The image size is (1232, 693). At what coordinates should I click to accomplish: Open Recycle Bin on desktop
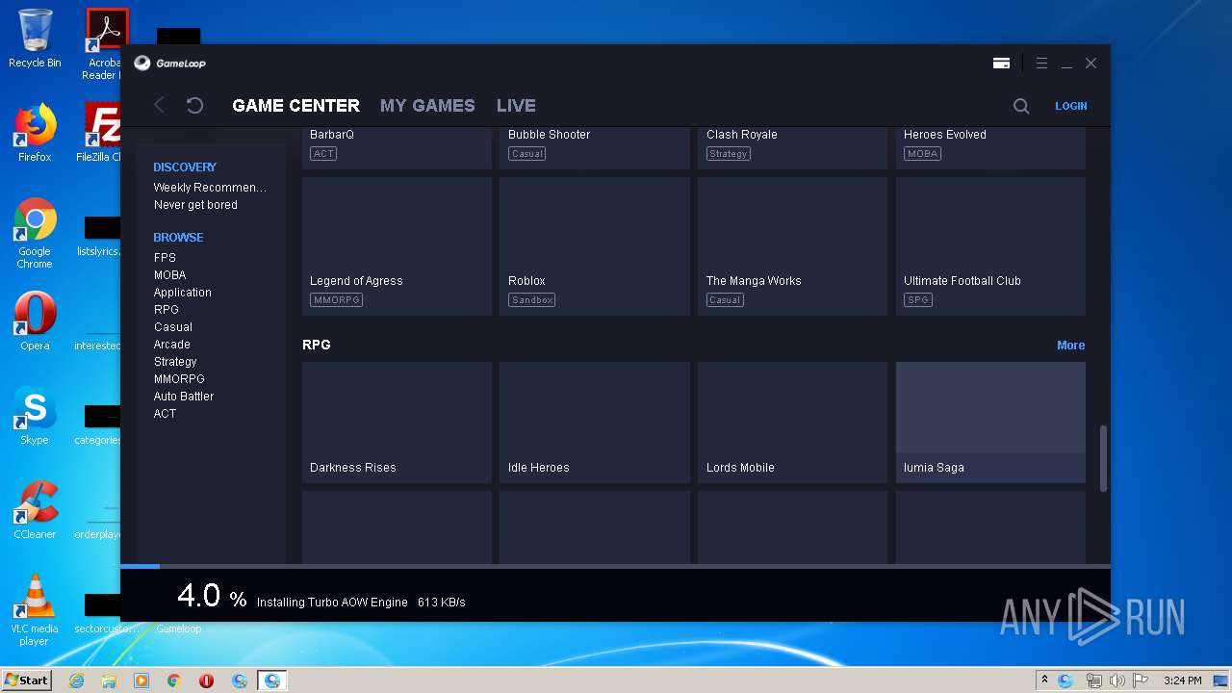point(35,39)
